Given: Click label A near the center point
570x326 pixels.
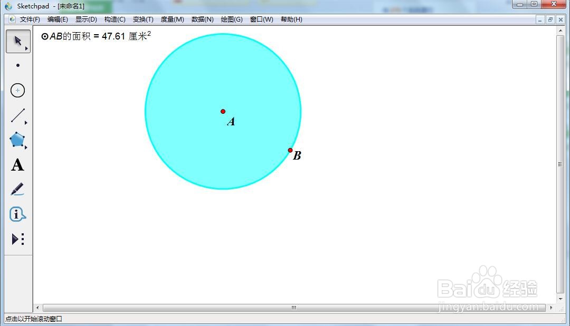Looking at the screenshot, I should pos(231,122).
